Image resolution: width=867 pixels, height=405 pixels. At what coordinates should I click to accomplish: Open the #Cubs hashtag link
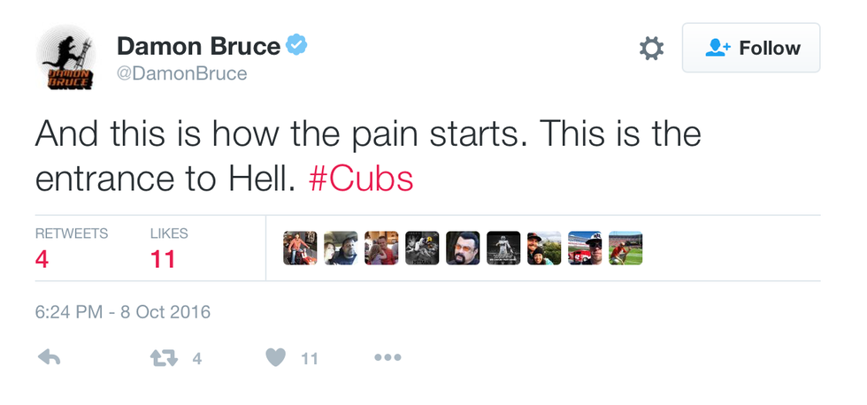pos(361,179)
